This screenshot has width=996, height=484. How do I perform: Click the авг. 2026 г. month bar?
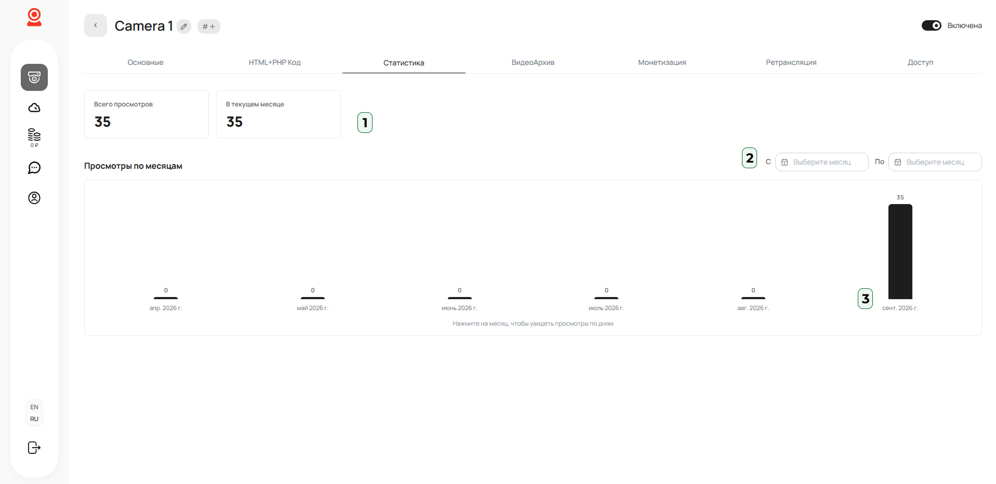point(753,298)
